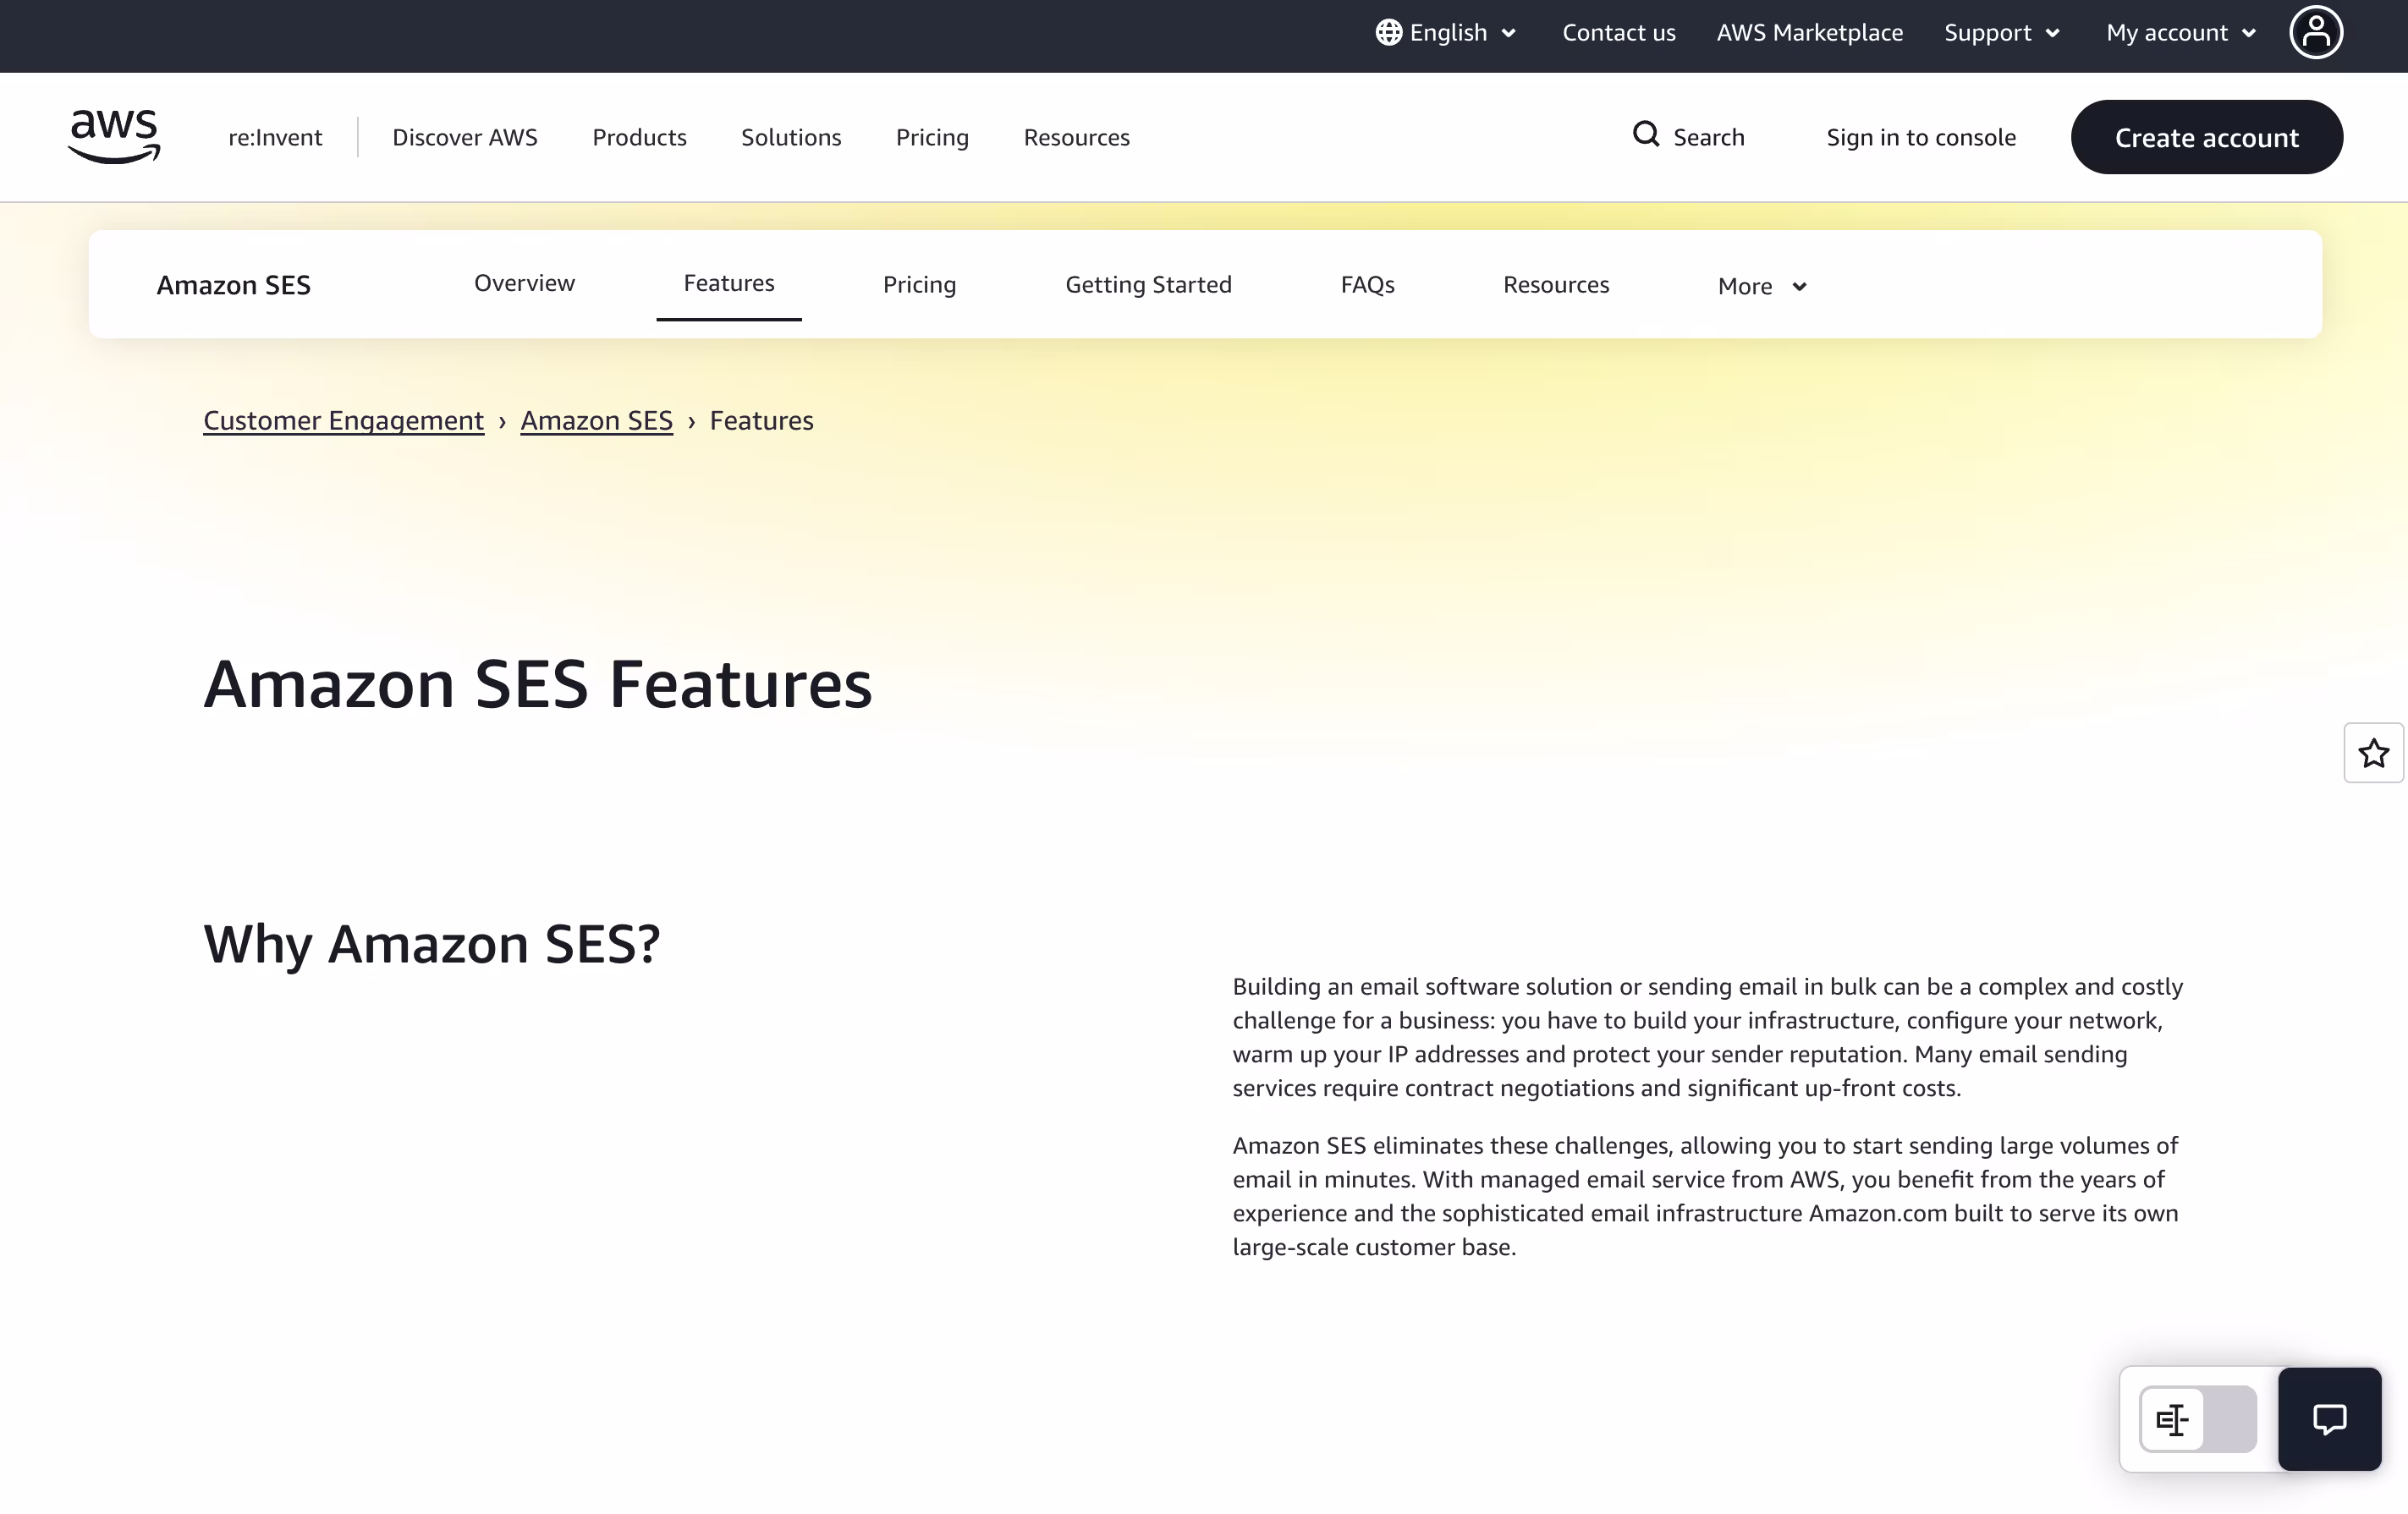Expand the My account dropdown
The width and height of the screenshot is (2408, 1514).
[x=2180, y=32]
